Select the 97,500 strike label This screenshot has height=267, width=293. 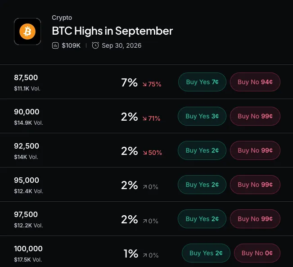click(x=26, y=214)
